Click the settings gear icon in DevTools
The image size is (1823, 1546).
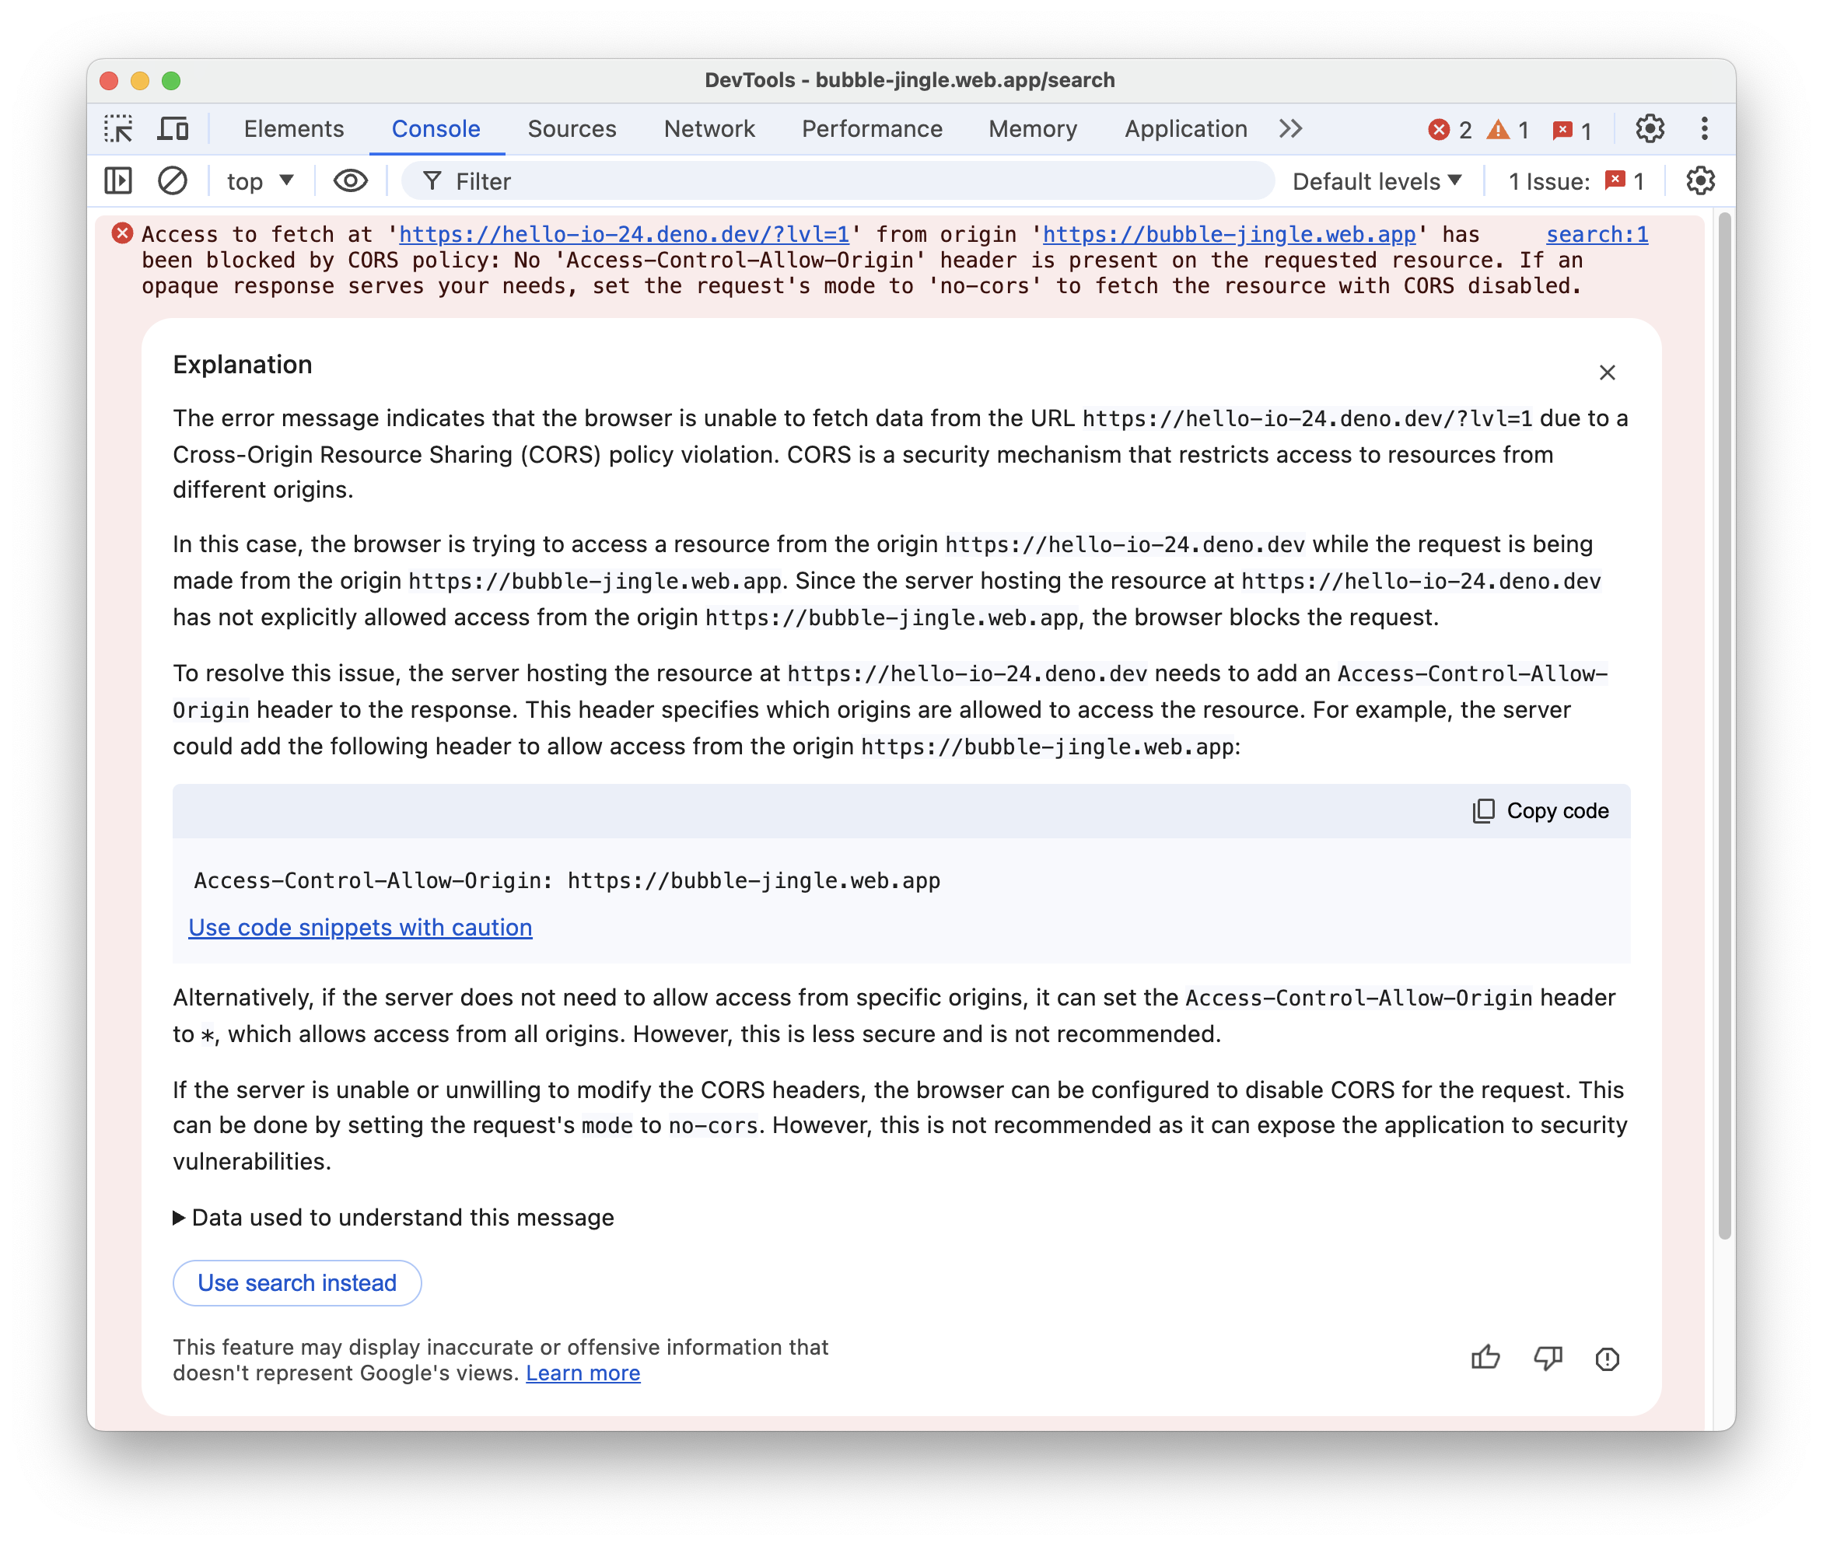point(1650,128)
